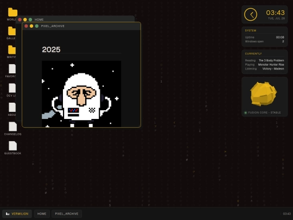Close the HOME window via red button

(x=20, y=20)
